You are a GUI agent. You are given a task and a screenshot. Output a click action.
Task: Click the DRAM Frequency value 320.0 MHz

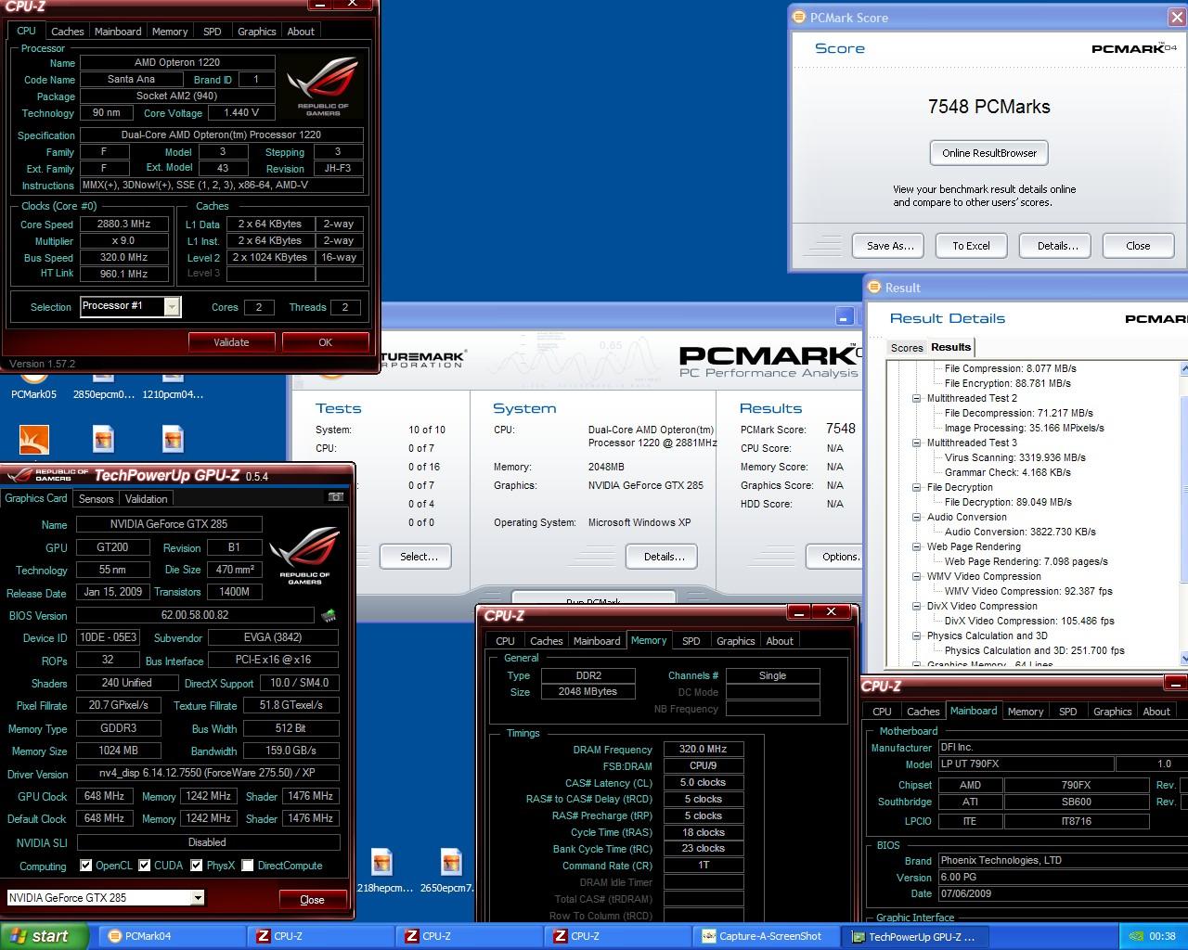click(x=704, y=749)
